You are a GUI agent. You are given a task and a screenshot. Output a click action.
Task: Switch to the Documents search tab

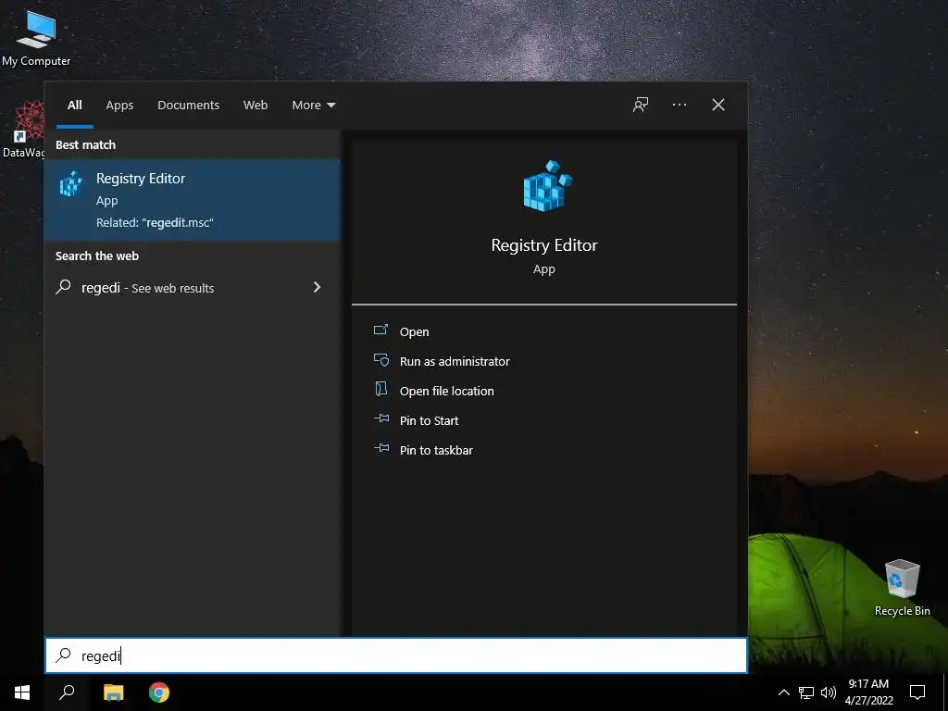click(188, 106)
